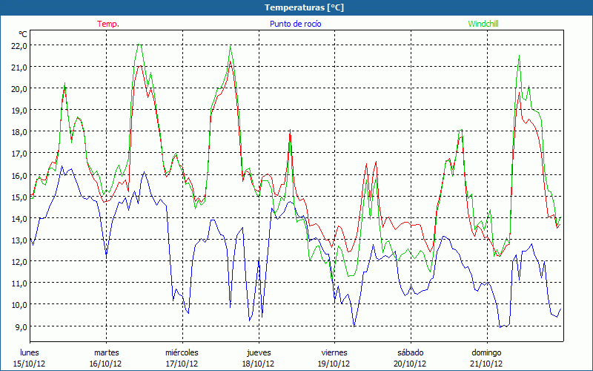Select the 'viernes' day label
The height and width of the screenshot is (371, 593).
(x=334, y=352)
